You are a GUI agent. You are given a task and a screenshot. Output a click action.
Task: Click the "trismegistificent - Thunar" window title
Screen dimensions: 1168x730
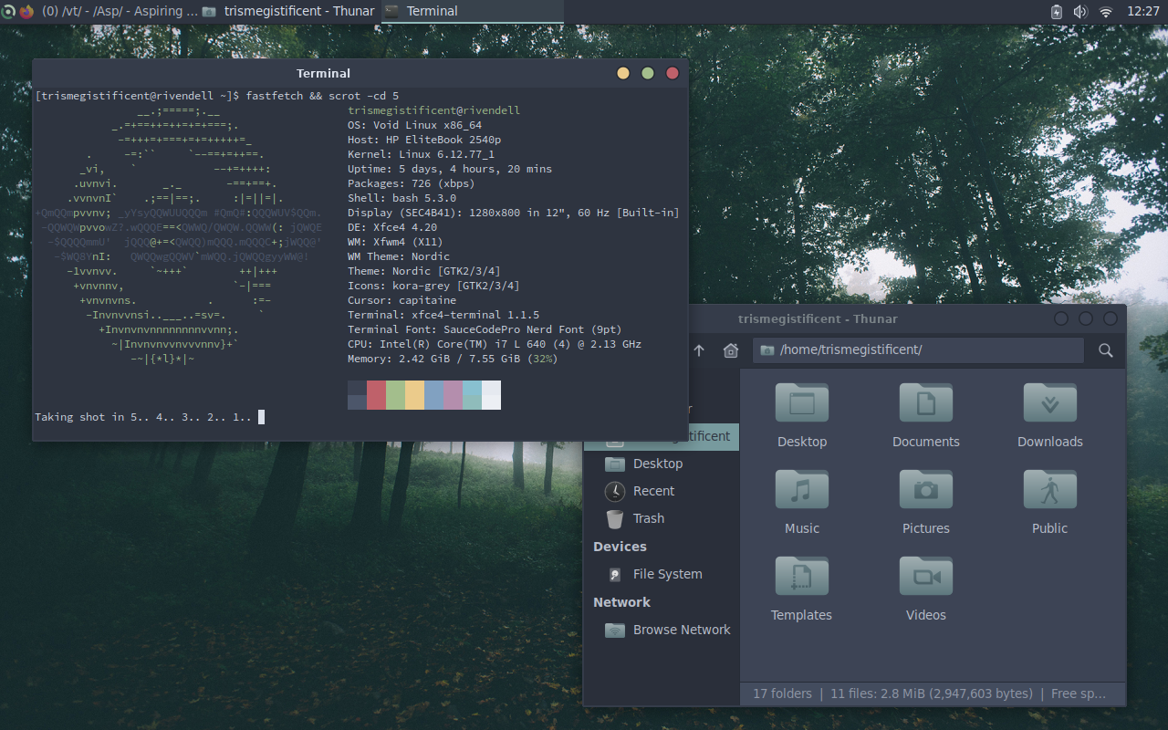click(818, 318)
